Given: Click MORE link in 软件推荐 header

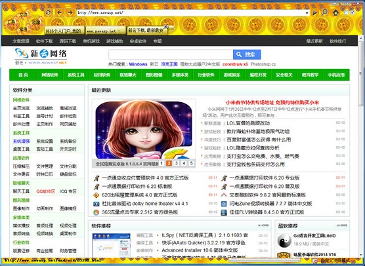Looking at the screenshot, I should tap(263, 225).
